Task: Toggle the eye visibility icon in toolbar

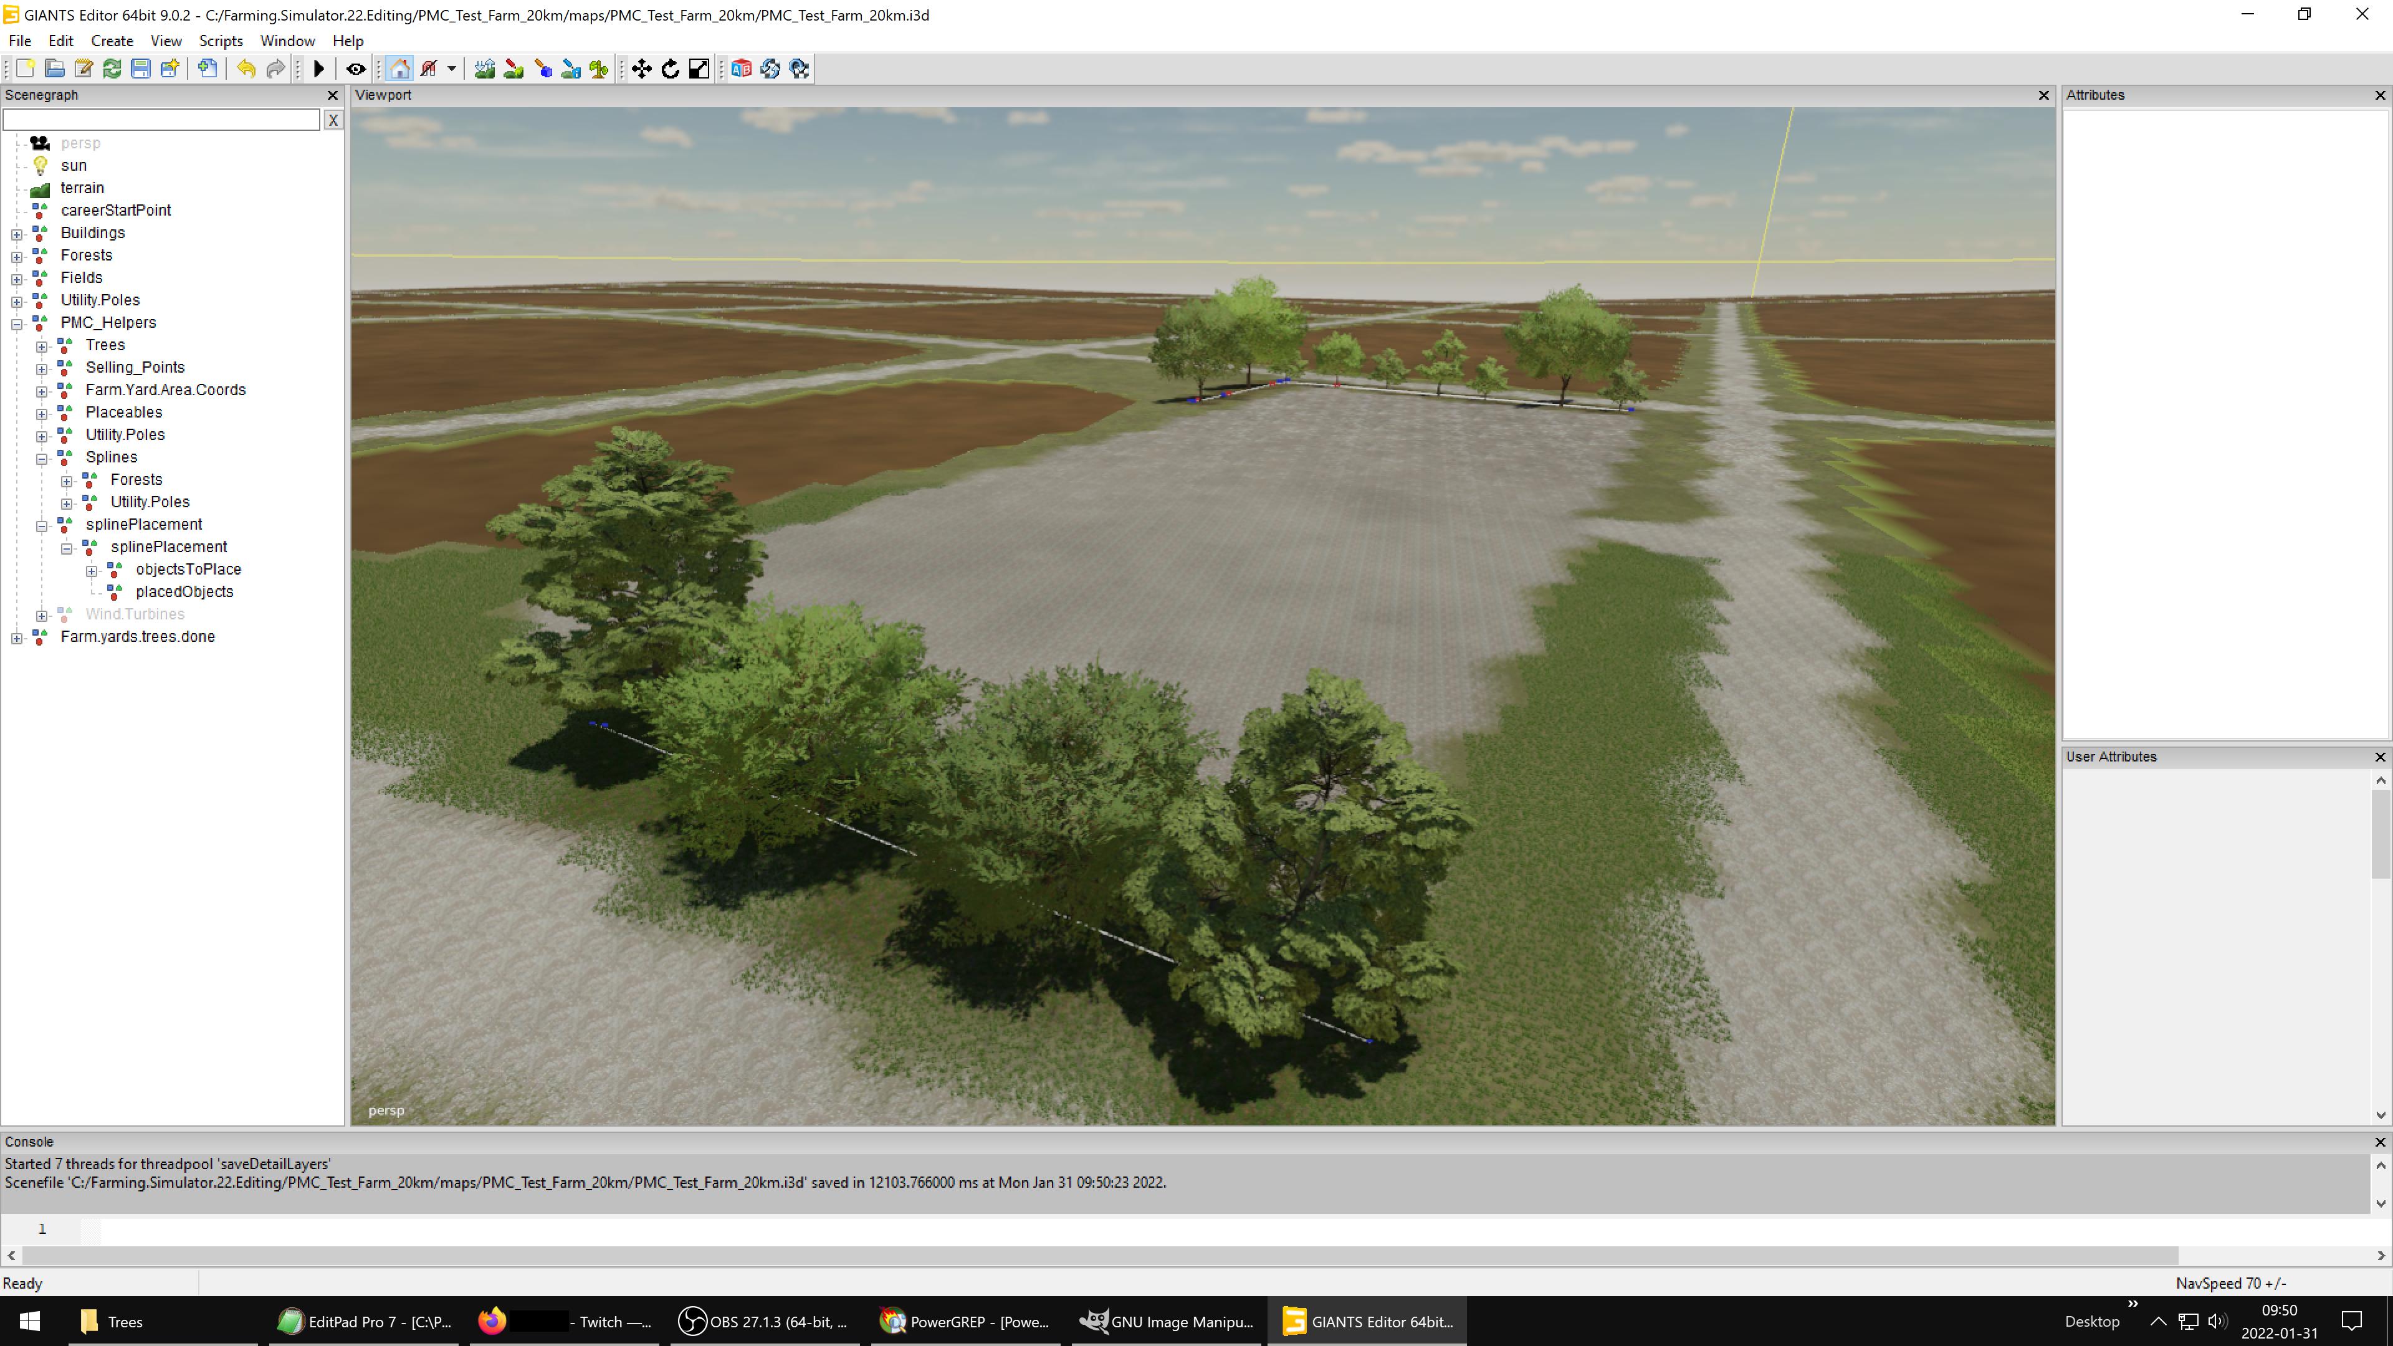Action: click(356, 69)
